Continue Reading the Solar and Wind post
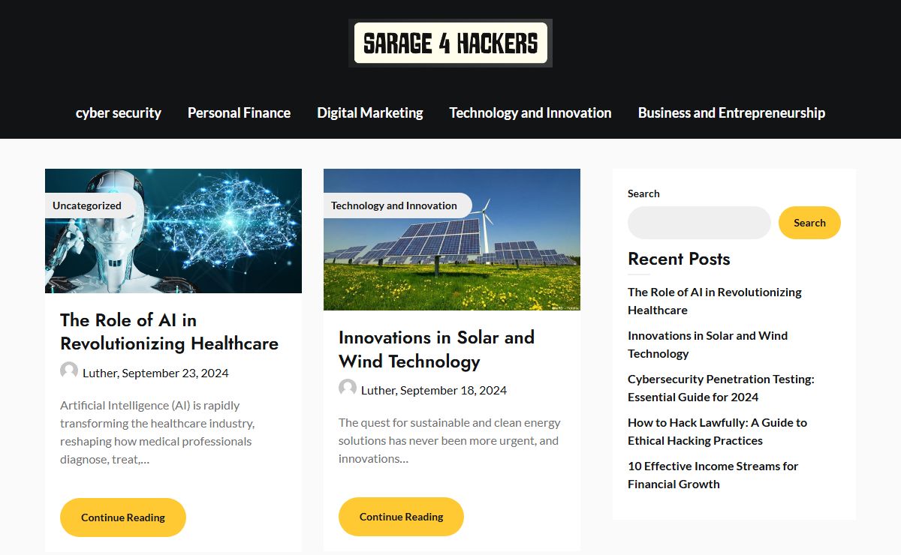 click(401, 517)
